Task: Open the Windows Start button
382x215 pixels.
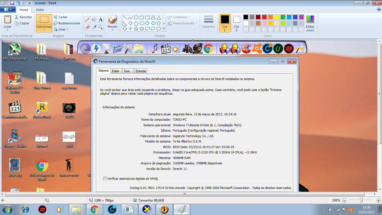Action: coord(7,209)
